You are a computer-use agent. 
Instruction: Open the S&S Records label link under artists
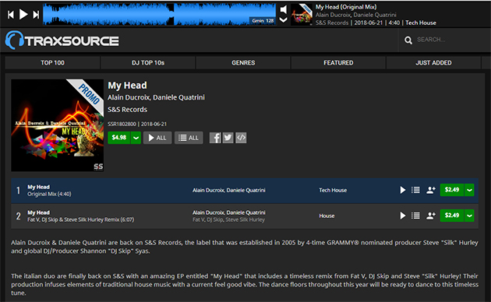pyautogui.click(x=128, y=110)
